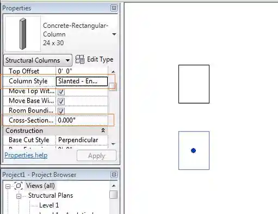The height and width of the screenshot is (214, 278).
Task: Open the Column Style Slanted value field
Action: pyautogui.click(x=82, y=81)
